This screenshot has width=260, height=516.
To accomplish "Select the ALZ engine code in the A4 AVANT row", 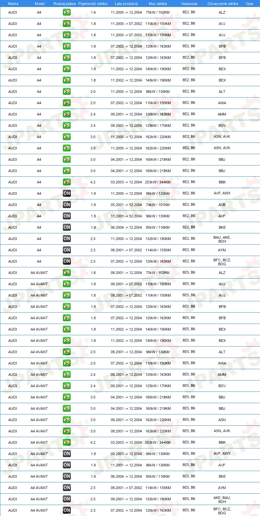I will click(222, 273).
